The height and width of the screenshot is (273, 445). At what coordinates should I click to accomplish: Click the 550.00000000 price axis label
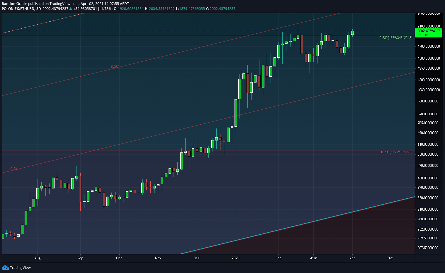(x=428, y=154)
